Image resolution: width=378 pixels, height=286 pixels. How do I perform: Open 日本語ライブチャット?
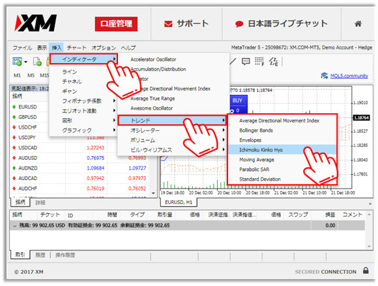281,23
